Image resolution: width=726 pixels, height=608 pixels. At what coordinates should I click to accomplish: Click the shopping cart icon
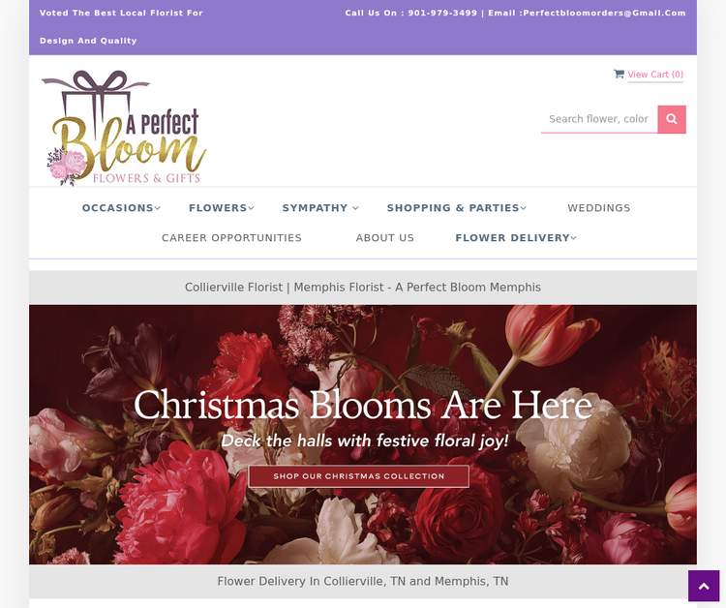click(619, 75)
